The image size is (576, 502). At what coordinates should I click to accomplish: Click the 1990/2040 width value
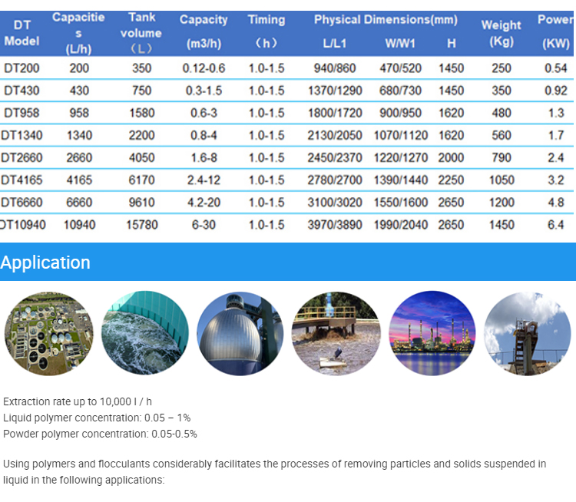tap(401, 225)
